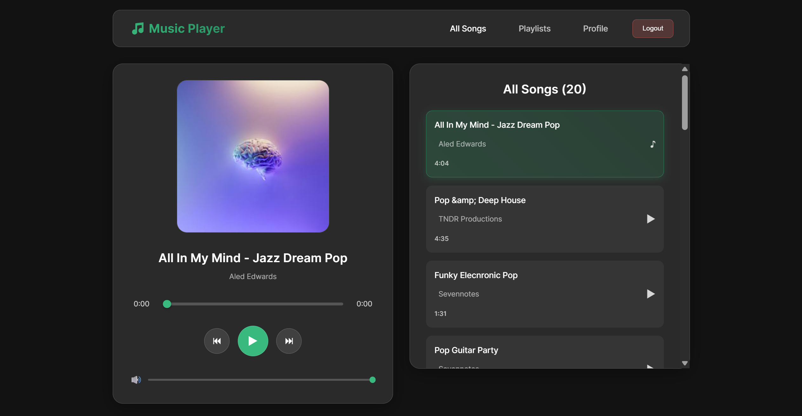Click the up arrow on the song list scrollbar
The width and height of the screenshot is (802, 416).
coord(685,69)
